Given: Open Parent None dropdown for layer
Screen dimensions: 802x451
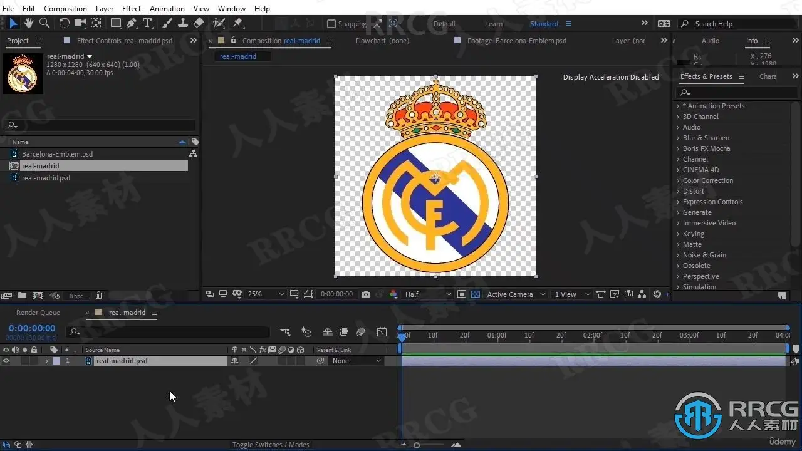Looking at the screenshot, I should click(x=357, y=361).
